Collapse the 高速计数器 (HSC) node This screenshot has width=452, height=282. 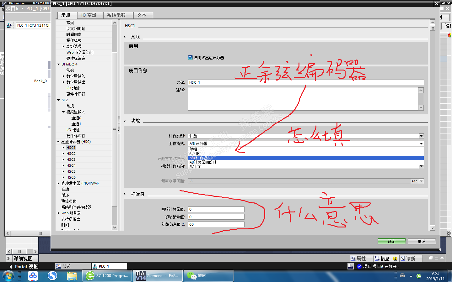click(x=58, y=142)
